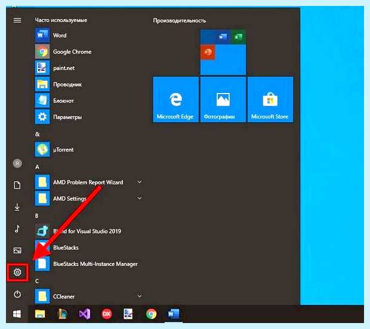The width and height of the screenshot is (370, 329).
Task: Open Параметры in the frequently used list
Action: pyautogui.click(x=90, y=117)
